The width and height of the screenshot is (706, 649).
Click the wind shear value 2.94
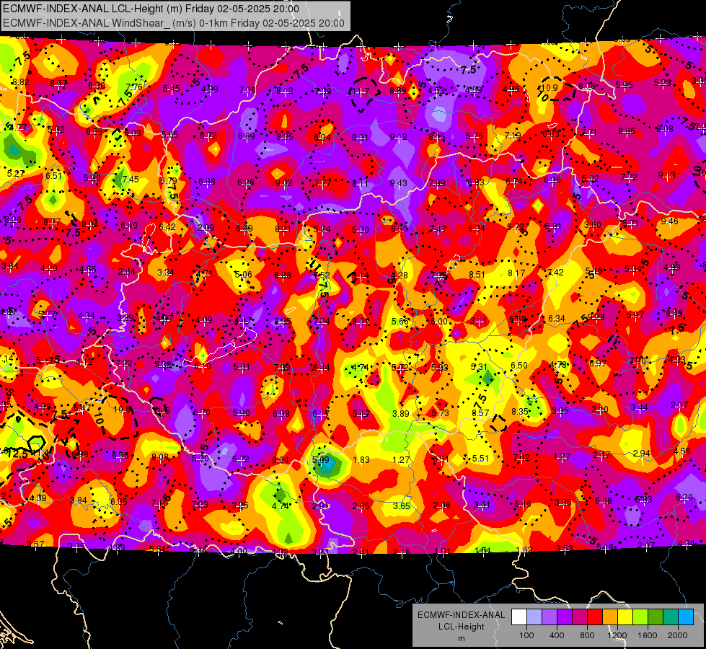tap(641, 453)
